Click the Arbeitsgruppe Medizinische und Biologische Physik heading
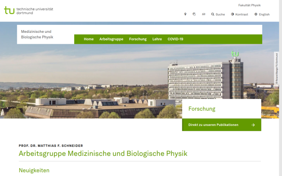 103,153
